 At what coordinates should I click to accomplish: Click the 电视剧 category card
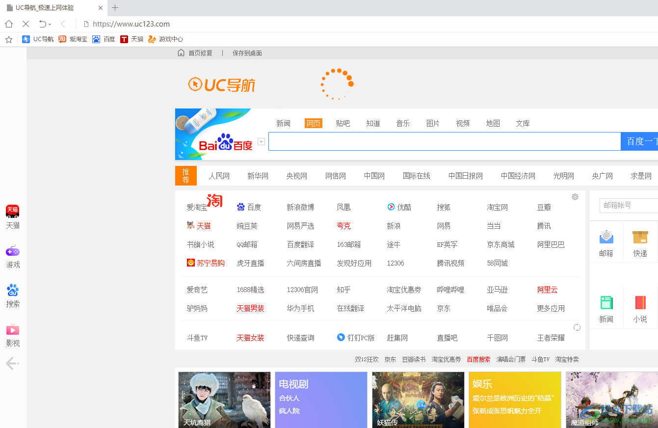point(321,400)
